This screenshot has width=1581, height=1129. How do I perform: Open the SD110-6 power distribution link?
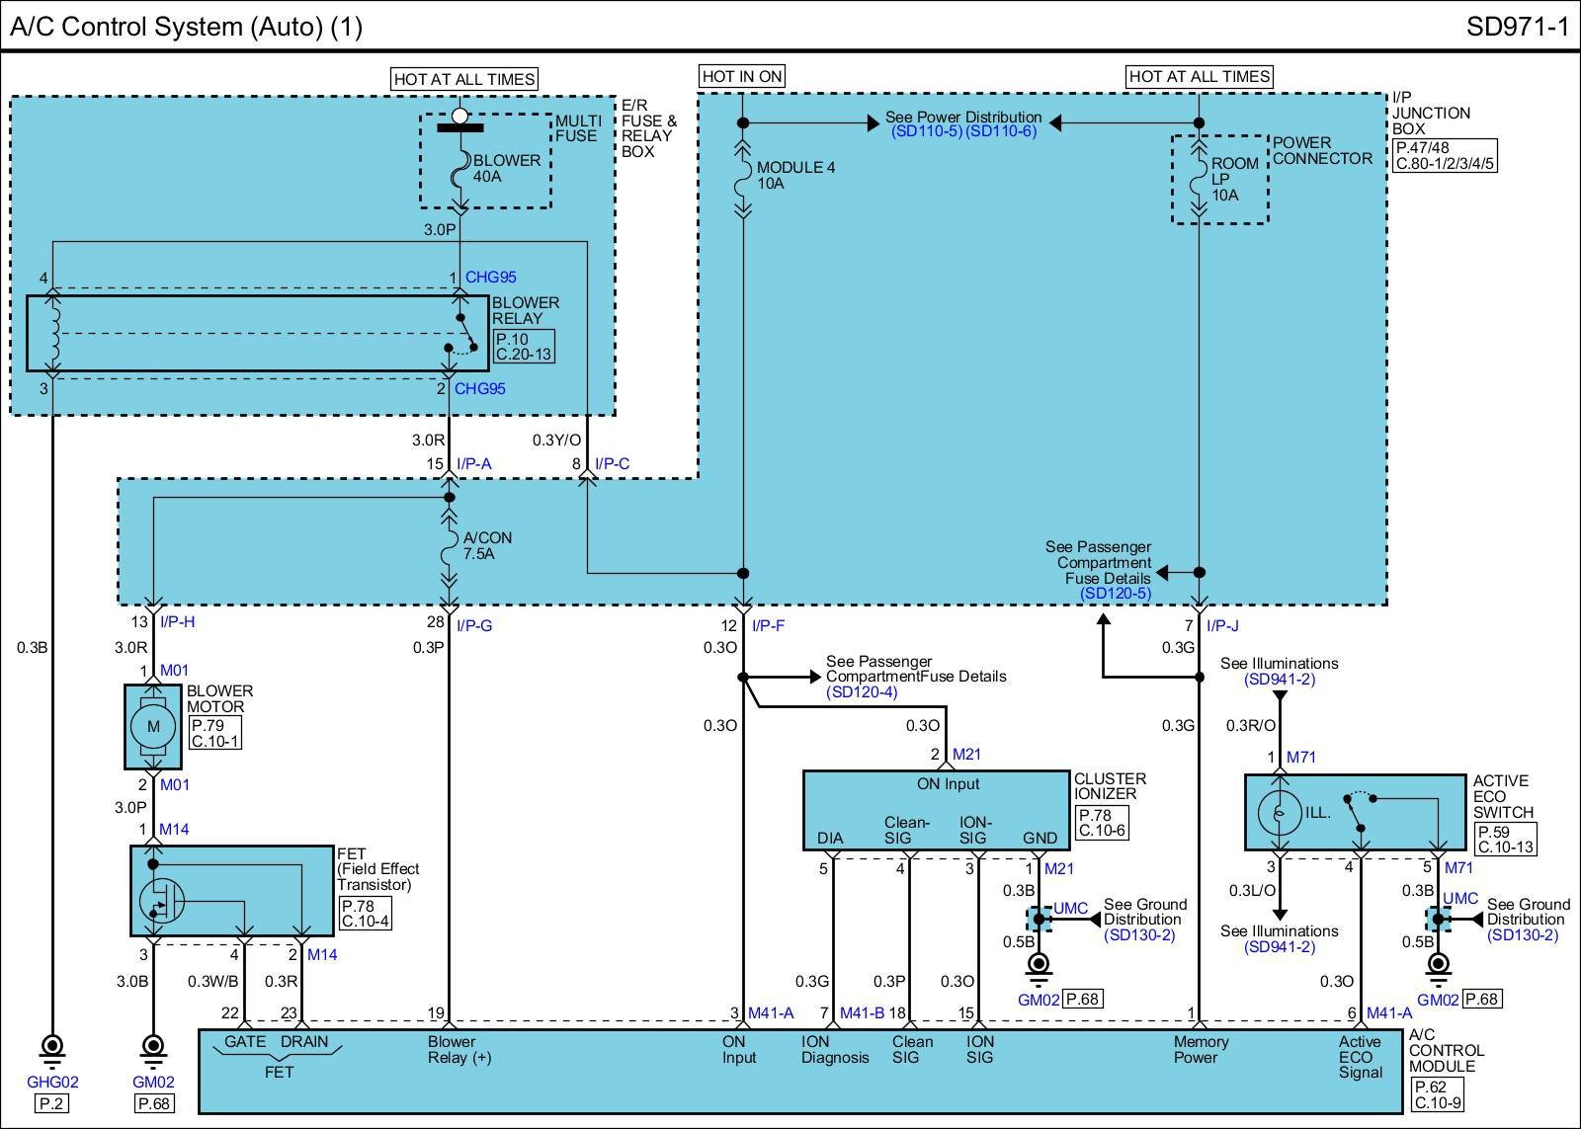(x=1001, y=131)
